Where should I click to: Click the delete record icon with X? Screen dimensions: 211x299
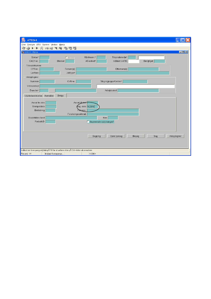(51, 48)
